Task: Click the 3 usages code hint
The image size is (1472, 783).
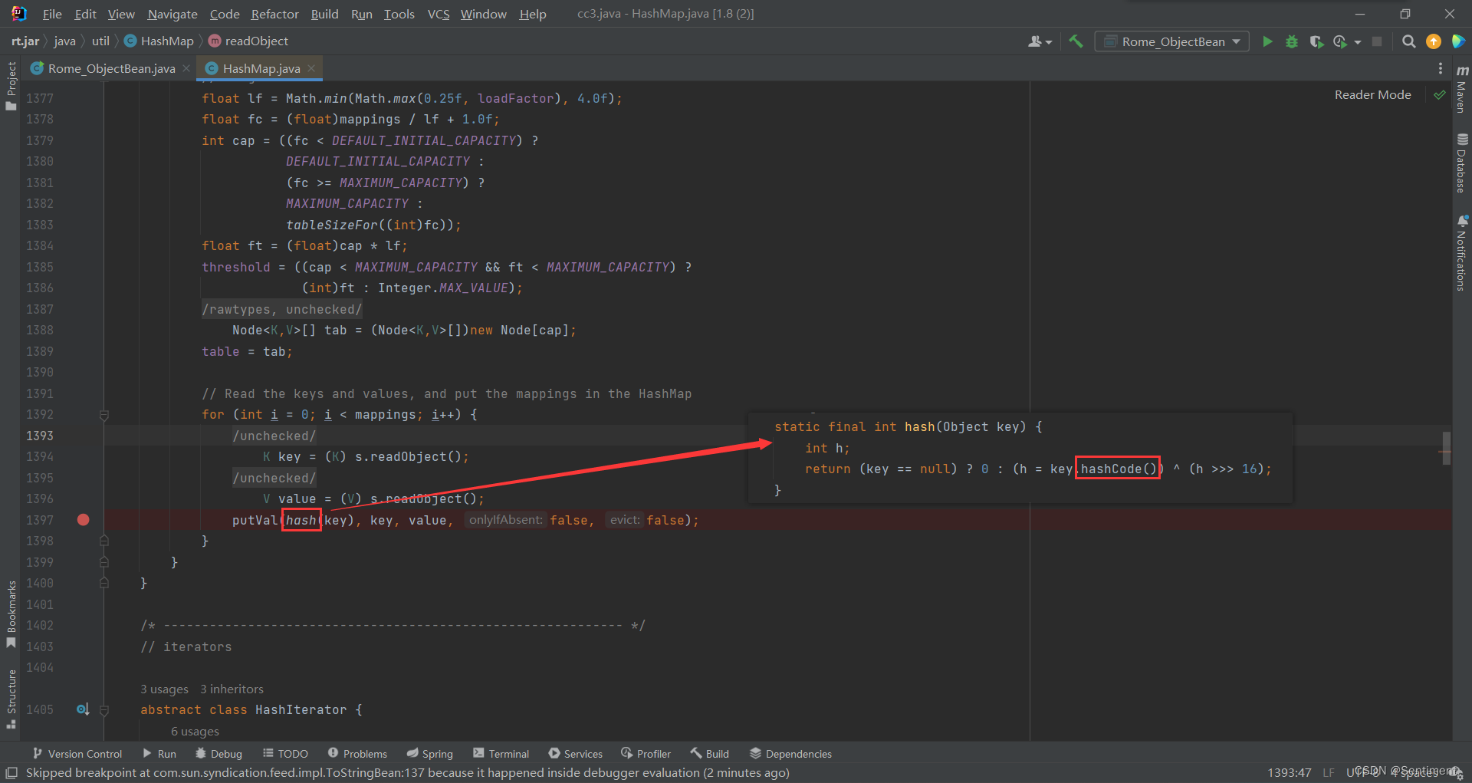Action: 164,689
